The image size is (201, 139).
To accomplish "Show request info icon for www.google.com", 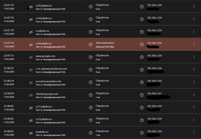I will [x=91, y=57].
